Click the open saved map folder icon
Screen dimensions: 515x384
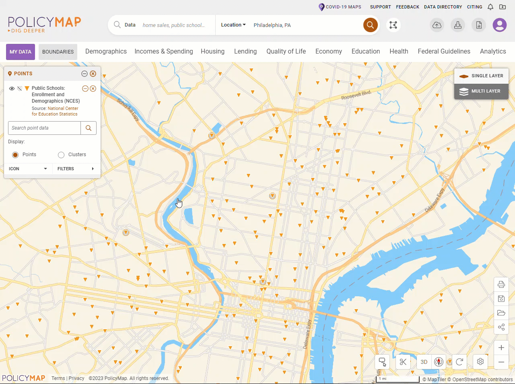click(x=501, y=313)
